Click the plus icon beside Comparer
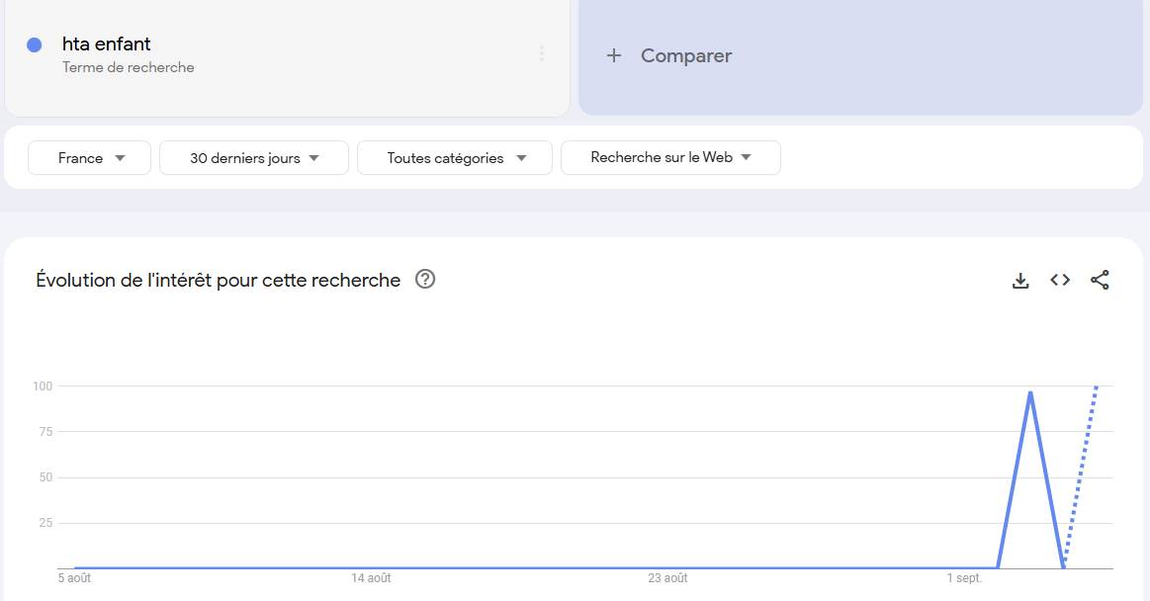The width and height of the screenshot is (1150, 601). 614,55
